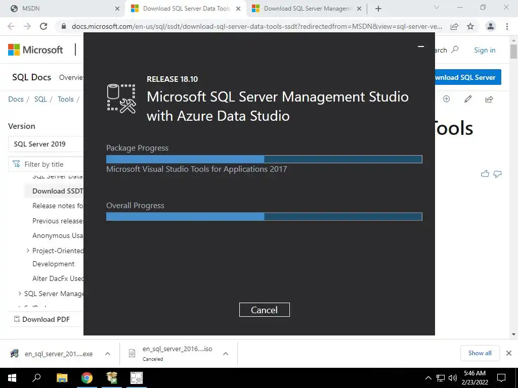Screen dimensions: 518x388
Task: Open Alter DacFx item in contents
Action: tap(58, 278)
